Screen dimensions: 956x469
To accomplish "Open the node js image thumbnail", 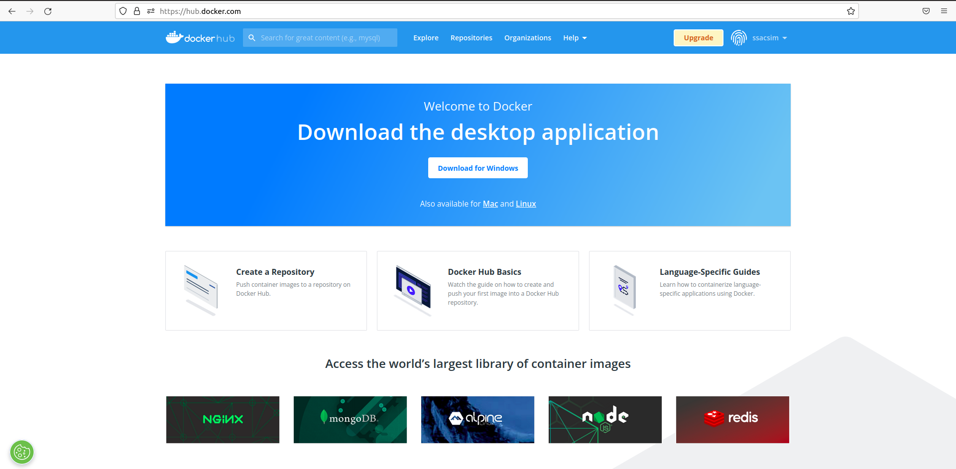I will click(605, 420).
